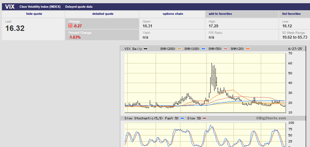Click the SMA(200) legend color line
Viewport: 310px width, 147px height.
(x=179, y=49)
